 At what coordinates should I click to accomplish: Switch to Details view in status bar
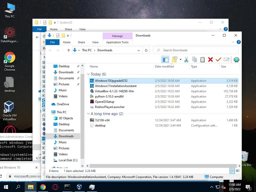(x=232, y=171)
